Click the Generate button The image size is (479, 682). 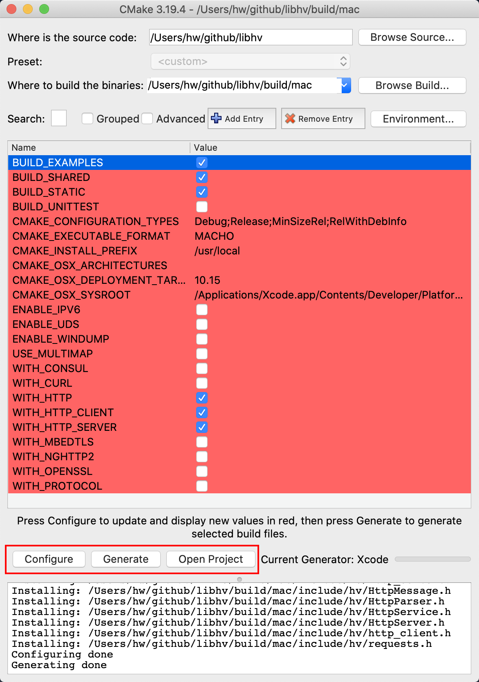pos(126,559)
